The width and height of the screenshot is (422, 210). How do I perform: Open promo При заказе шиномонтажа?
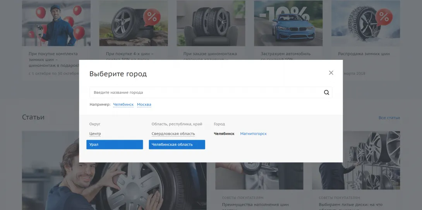click(210, 54)
